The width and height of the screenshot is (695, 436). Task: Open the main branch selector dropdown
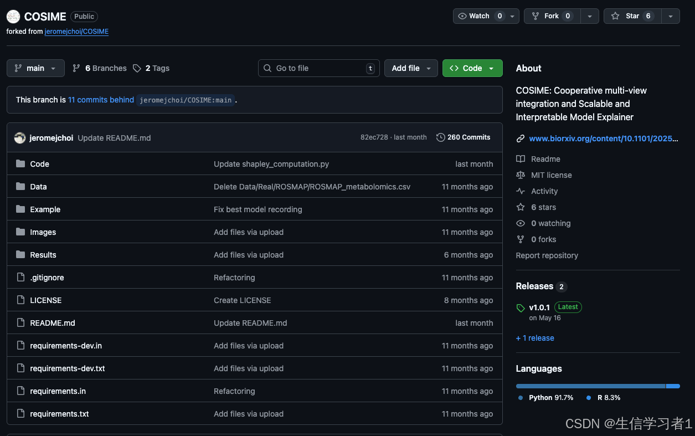[x=35, y=68]
